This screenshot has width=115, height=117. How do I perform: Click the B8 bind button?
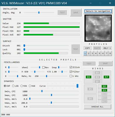(104, 86)
